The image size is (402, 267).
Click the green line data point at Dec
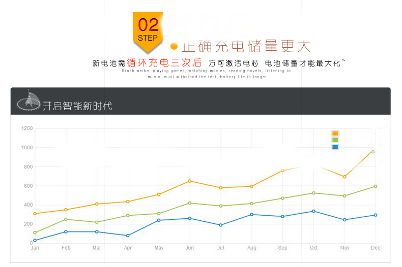coord(376,186)
